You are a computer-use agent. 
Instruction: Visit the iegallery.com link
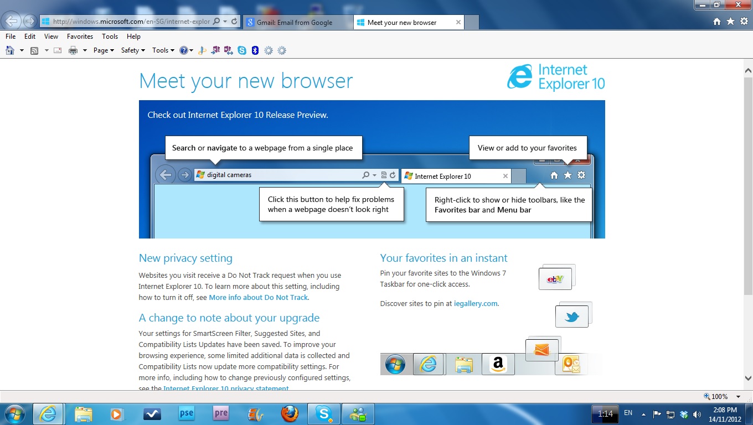(476, 303)
